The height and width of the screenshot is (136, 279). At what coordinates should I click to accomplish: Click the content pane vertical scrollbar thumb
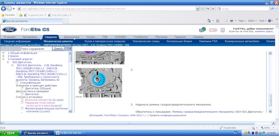270,100
